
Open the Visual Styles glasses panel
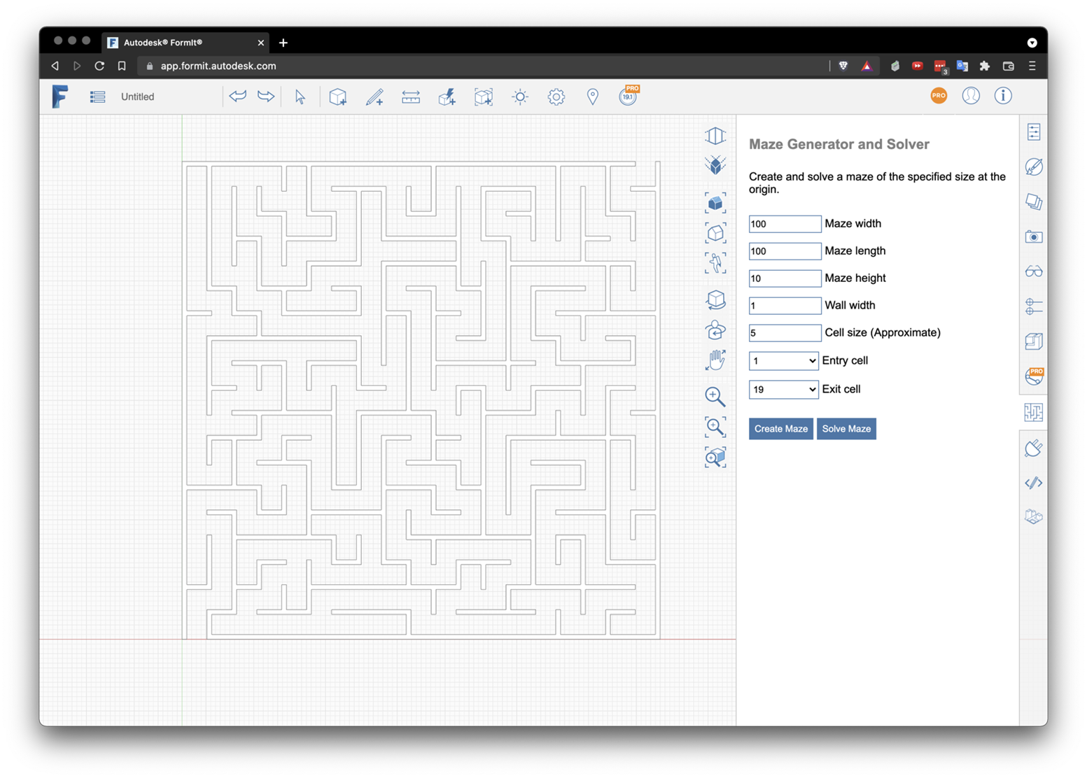1033,271
